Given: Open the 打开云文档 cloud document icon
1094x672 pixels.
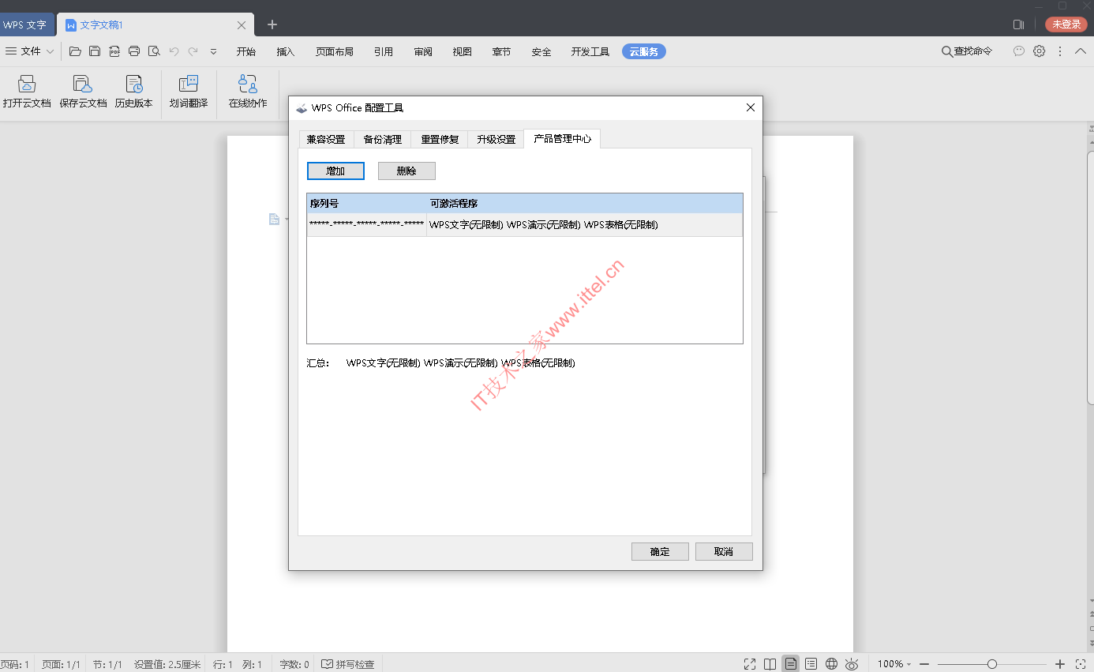Looking at the screenshot, I should (x=27, y=92).
